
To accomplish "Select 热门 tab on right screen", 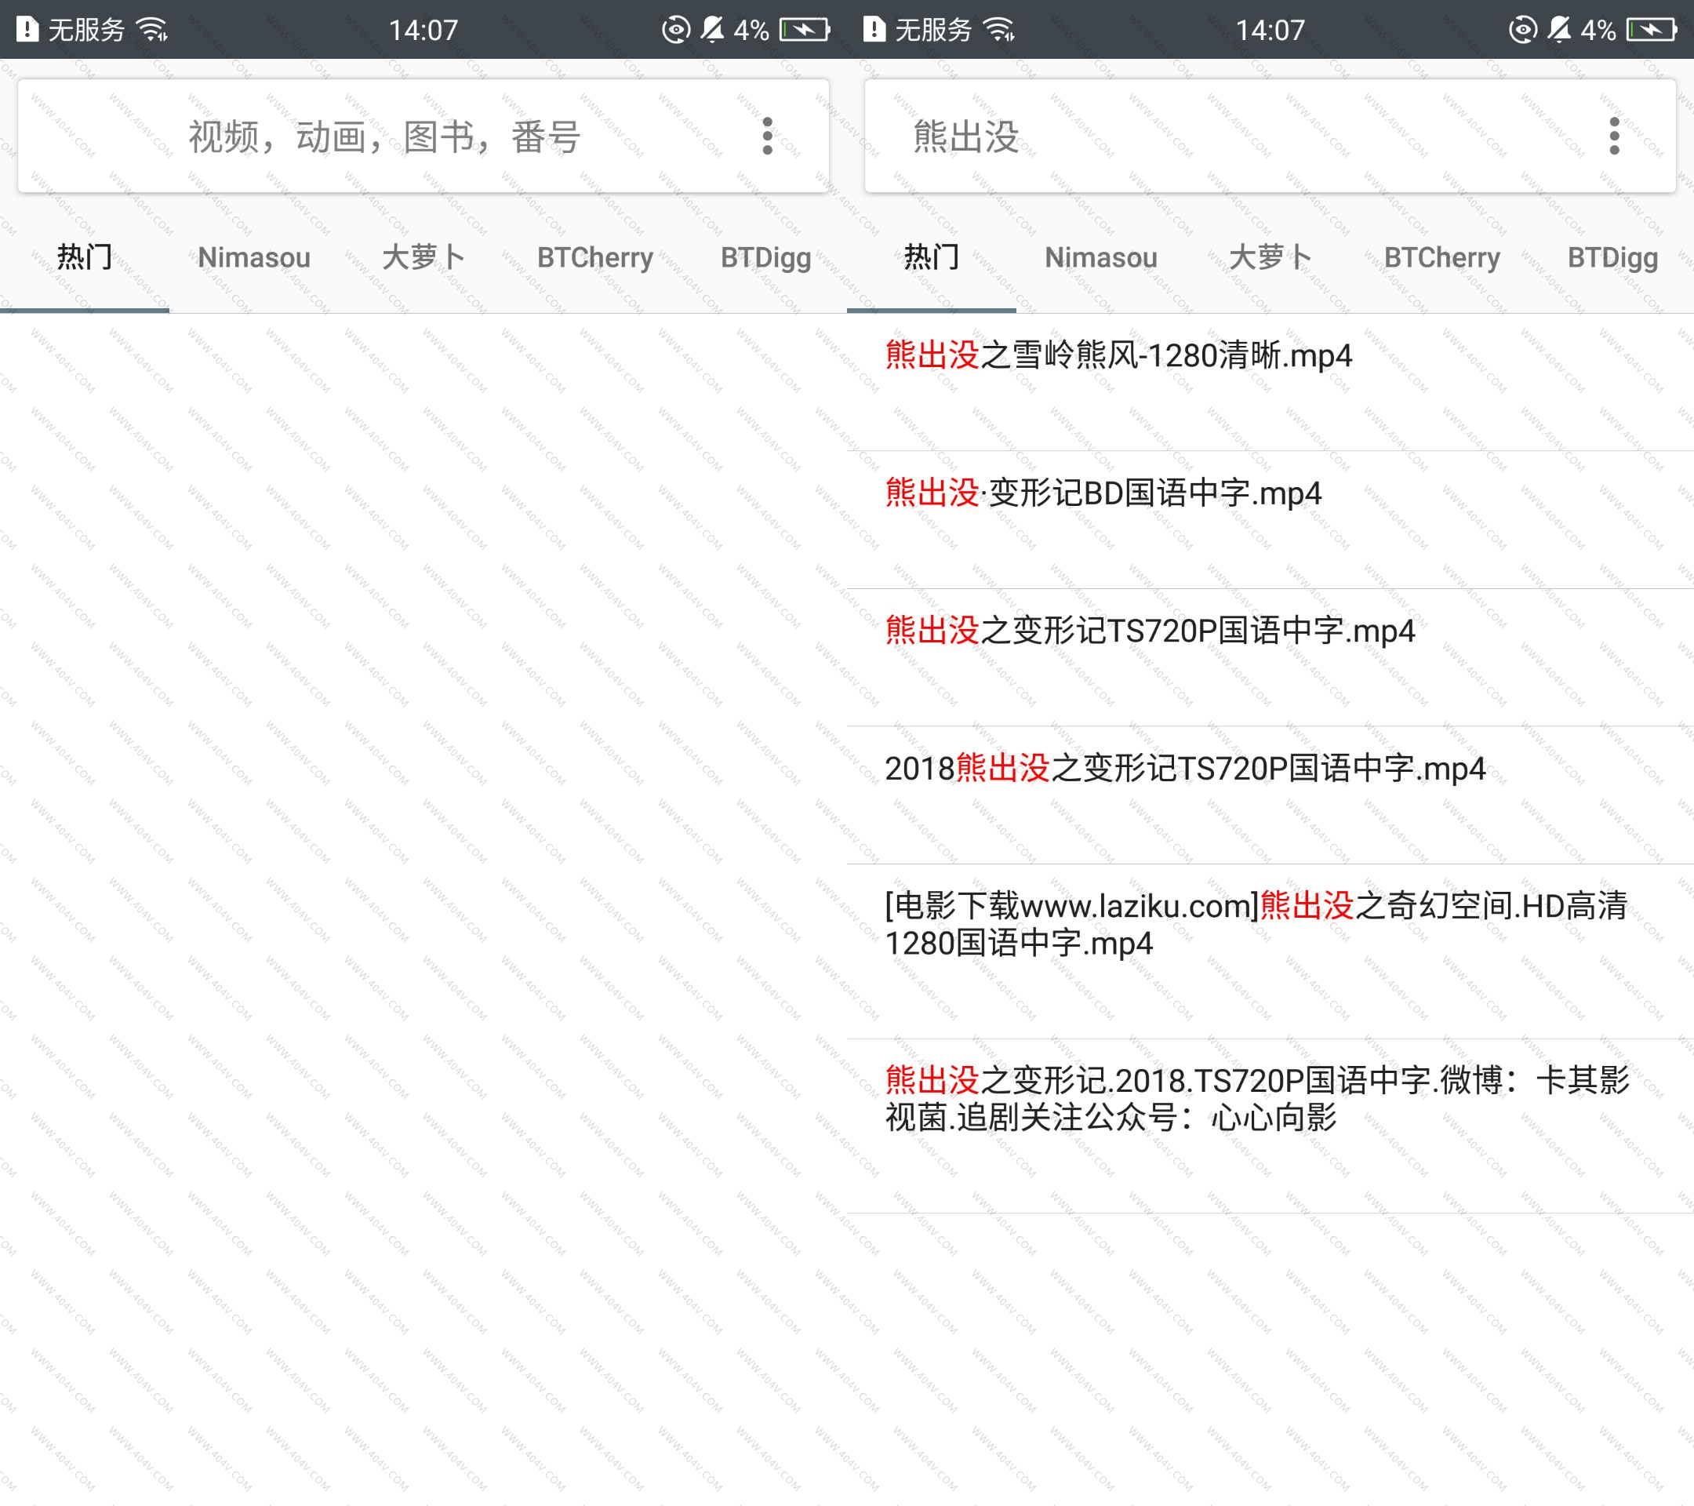I will [x=931, y=258].
